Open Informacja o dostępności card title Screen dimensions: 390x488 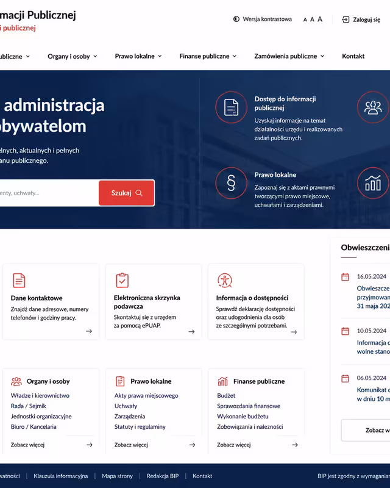pyautogui.click(x=252, y=298)
